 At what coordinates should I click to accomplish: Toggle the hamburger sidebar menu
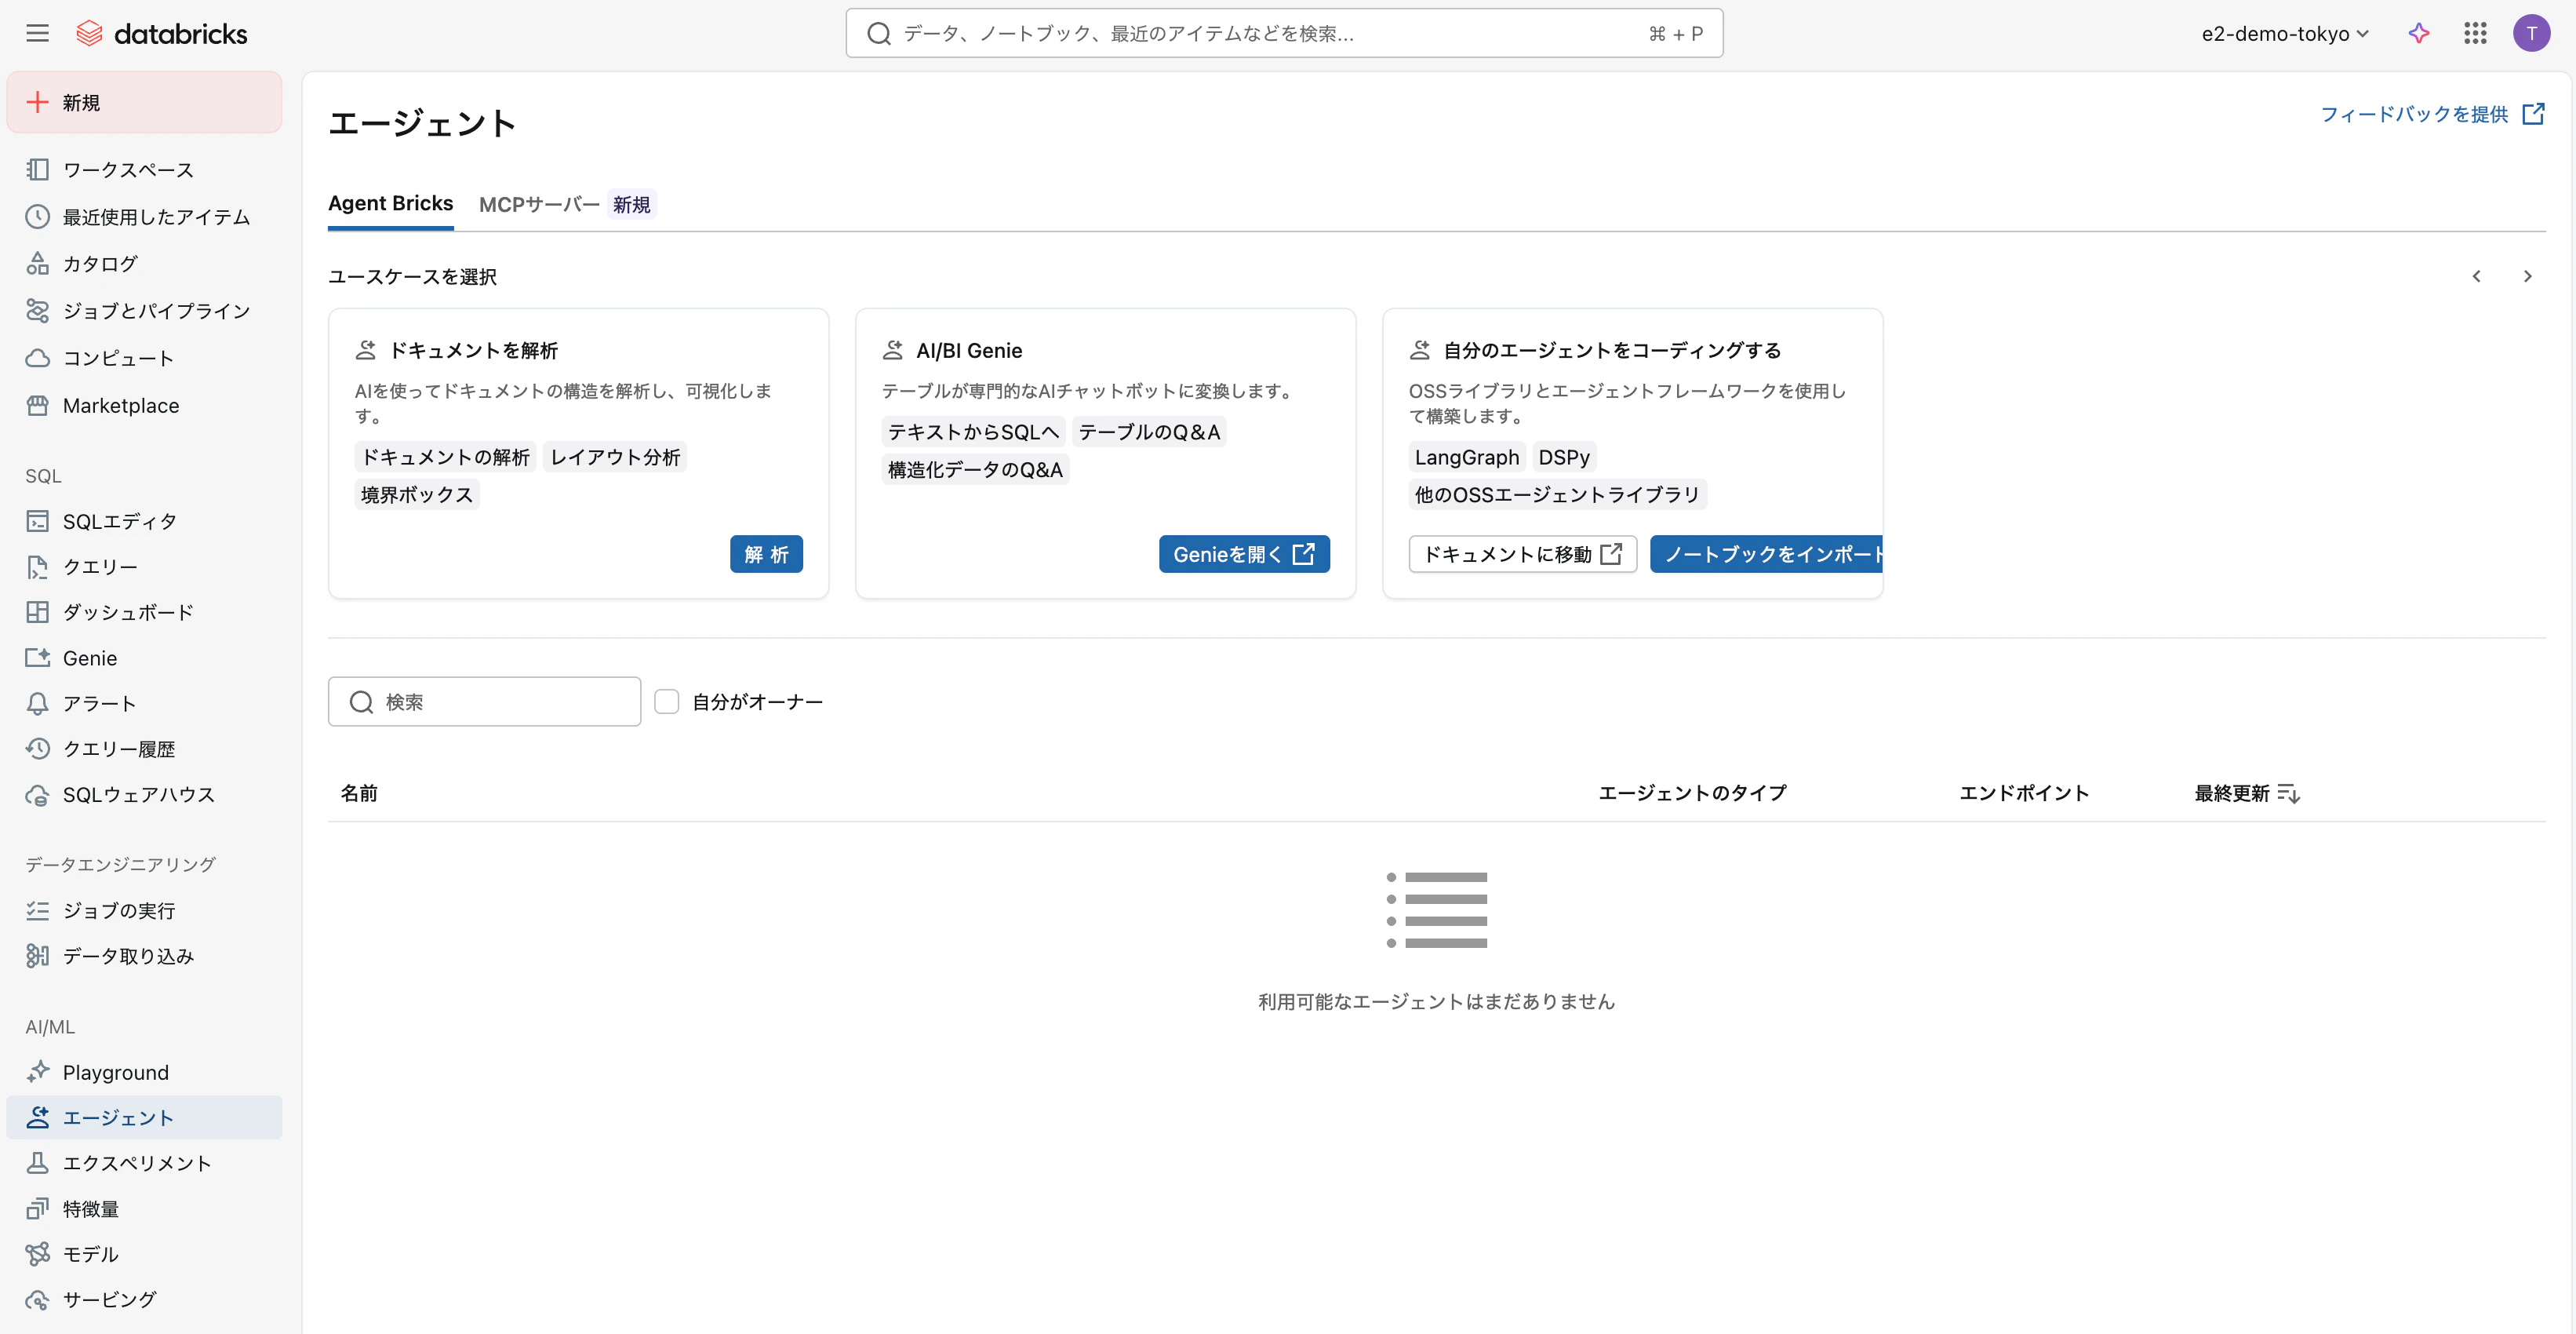37,33
